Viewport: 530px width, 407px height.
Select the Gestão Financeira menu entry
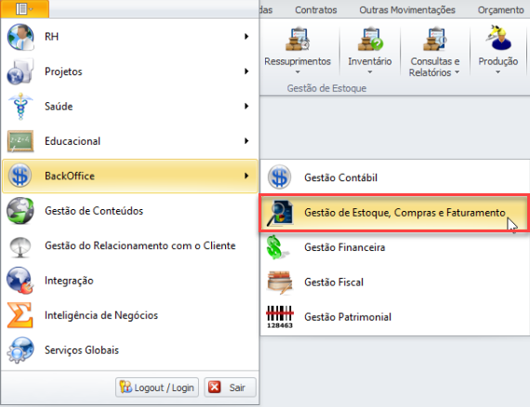pyautogui.click(x=395, y=247)
